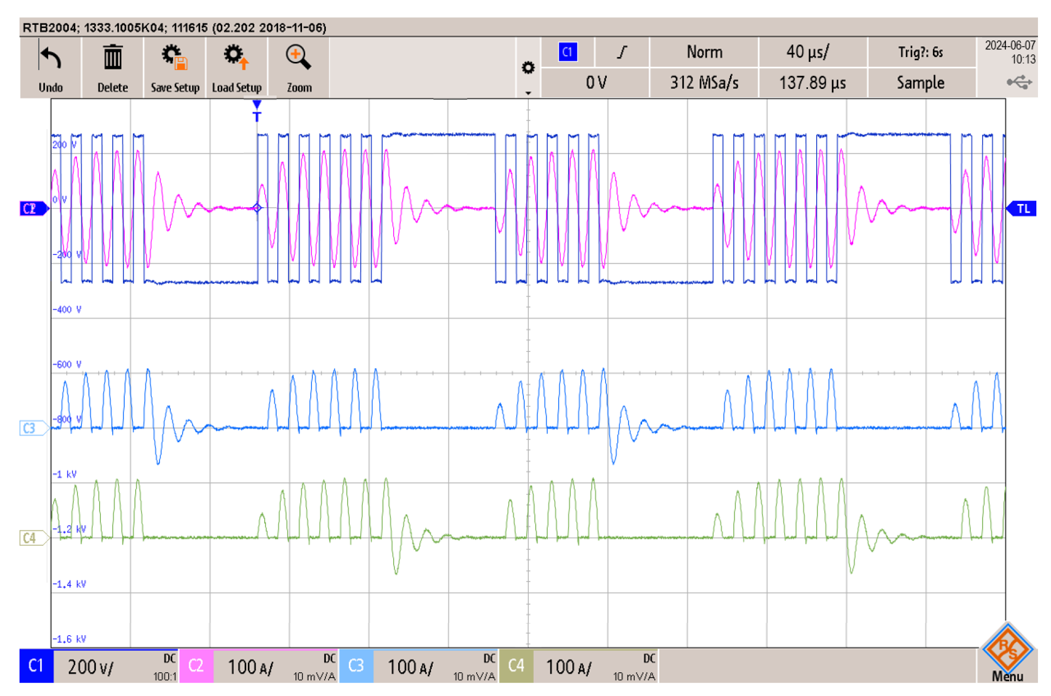
Task: Open the C1 trigger source selector
Action: pos(567,52)
